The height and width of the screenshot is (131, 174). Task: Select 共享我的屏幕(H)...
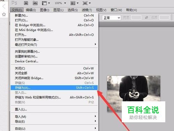tap(54, 52)
